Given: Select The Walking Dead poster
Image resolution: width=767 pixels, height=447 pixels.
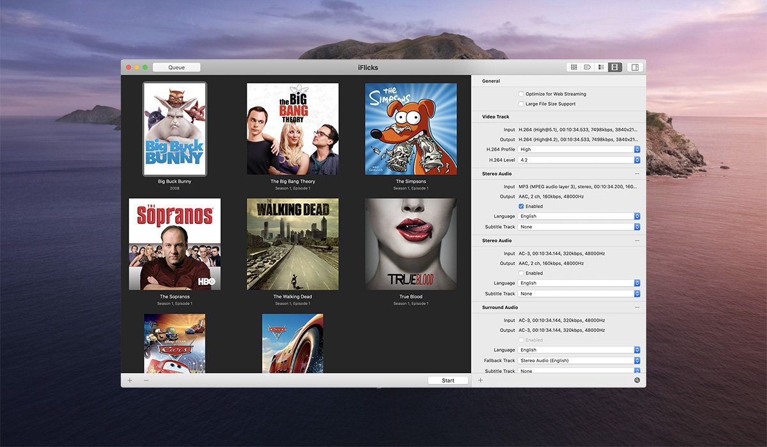Looking at the screenshot, I should 293,244.
